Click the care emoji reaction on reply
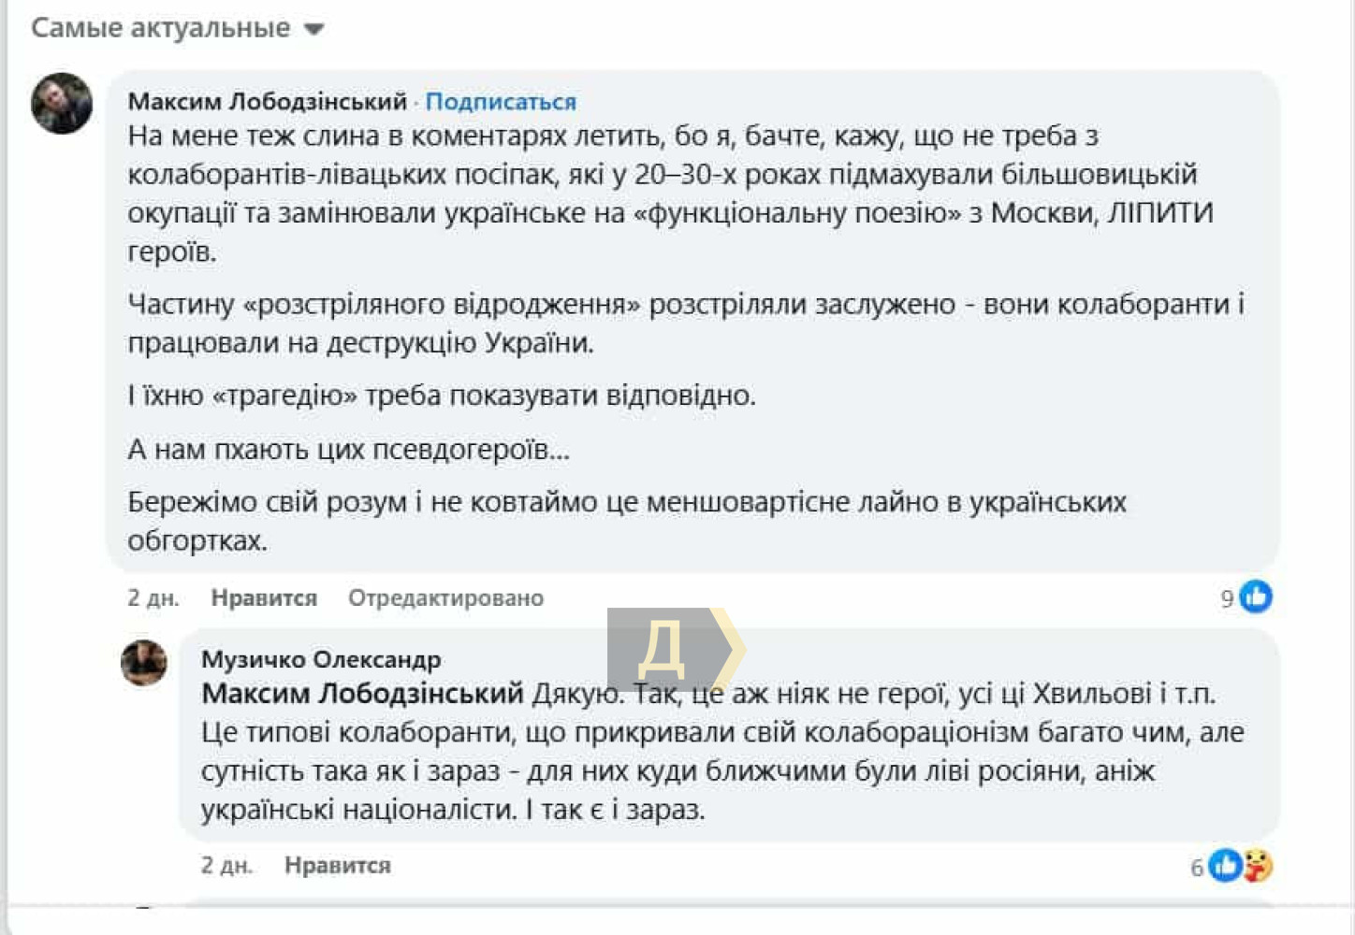Image resolution: width=1355 pixels, height=935 pixels. pos(1259,866)
